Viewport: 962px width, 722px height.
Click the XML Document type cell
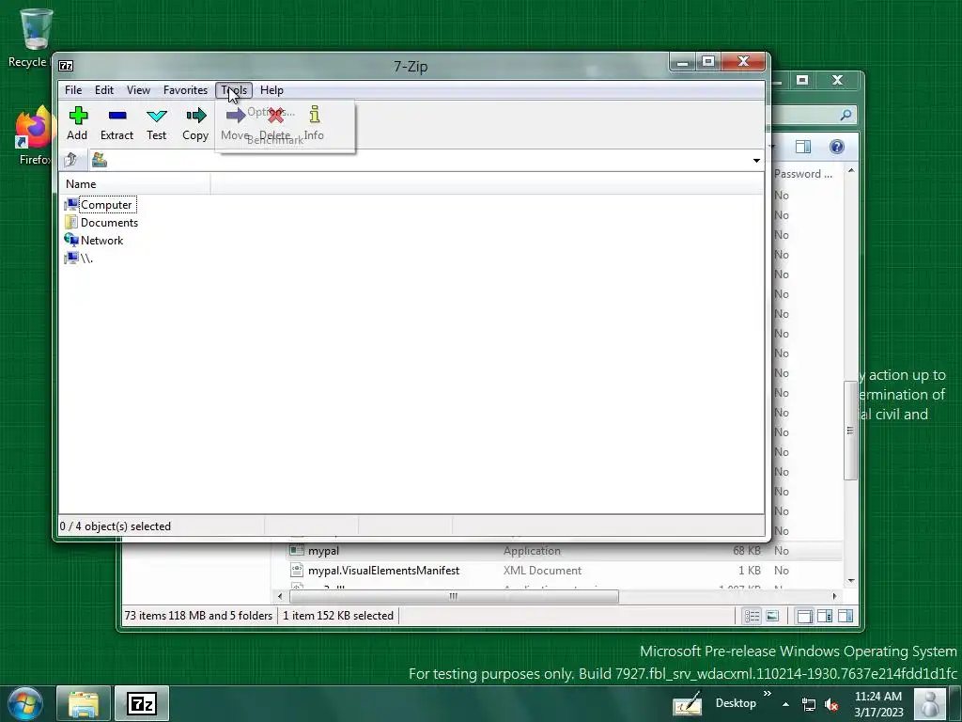click(542, 571)
